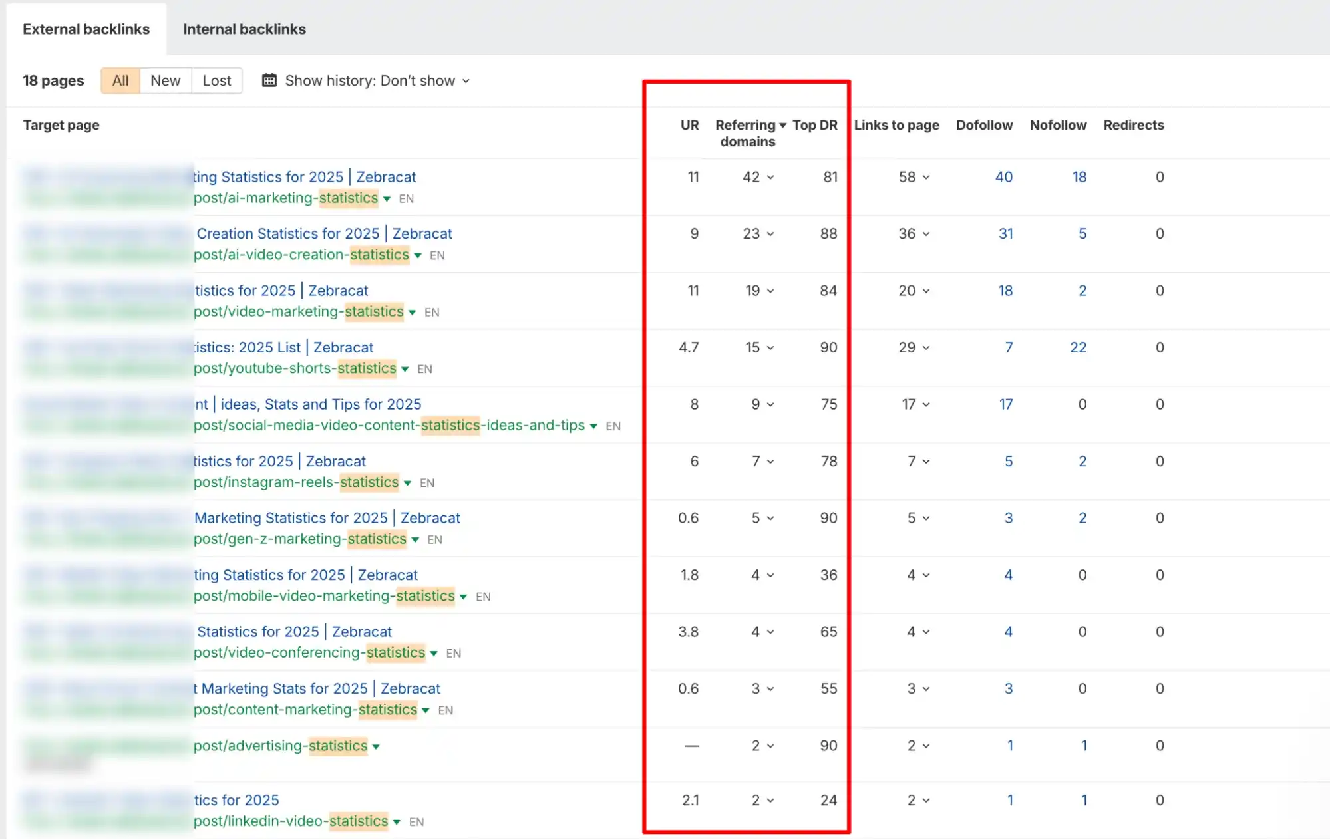Open the gen-z-marketing-statistics URL arrow menu
Viewport: 1330px width, 840px height.
(x=415, y=540)
